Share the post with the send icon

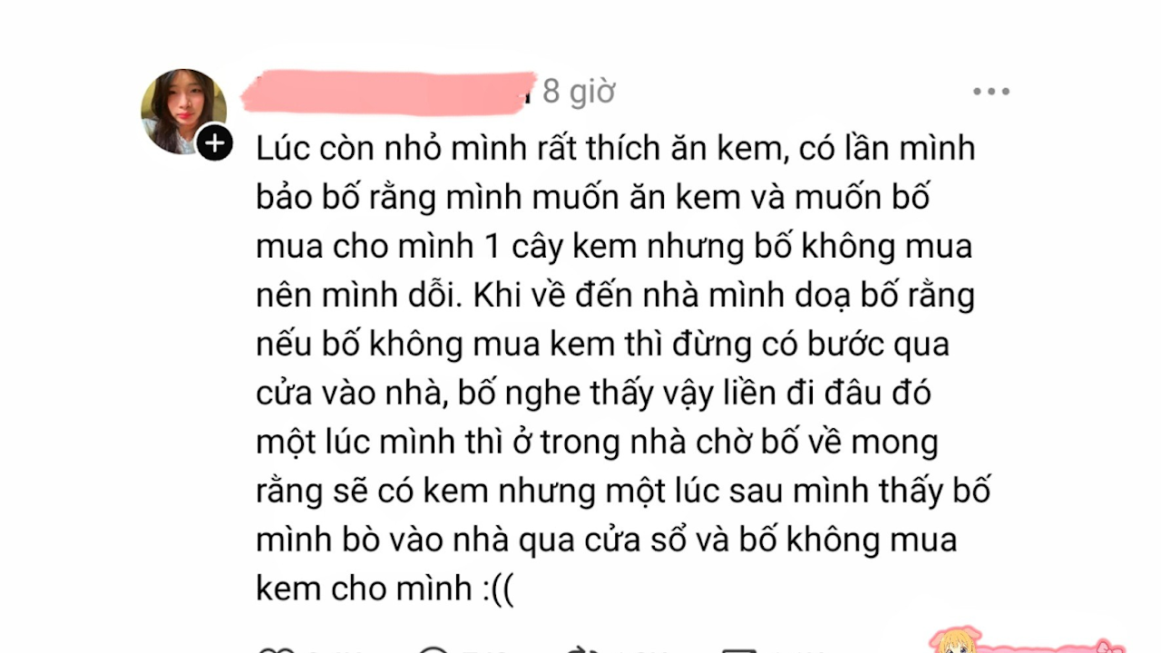pyautogui.click(x=738, y=649)
